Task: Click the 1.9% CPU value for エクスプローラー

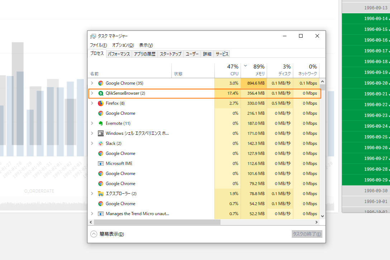Action: tap(234, 194)
